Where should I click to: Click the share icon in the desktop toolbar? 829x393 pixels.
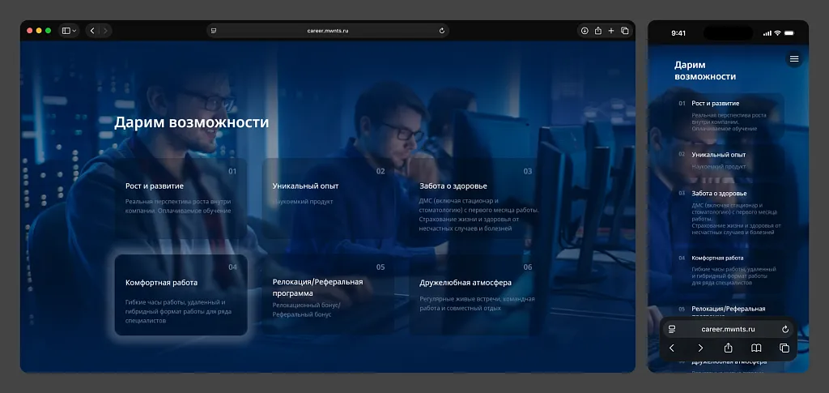tap(597, 31)
